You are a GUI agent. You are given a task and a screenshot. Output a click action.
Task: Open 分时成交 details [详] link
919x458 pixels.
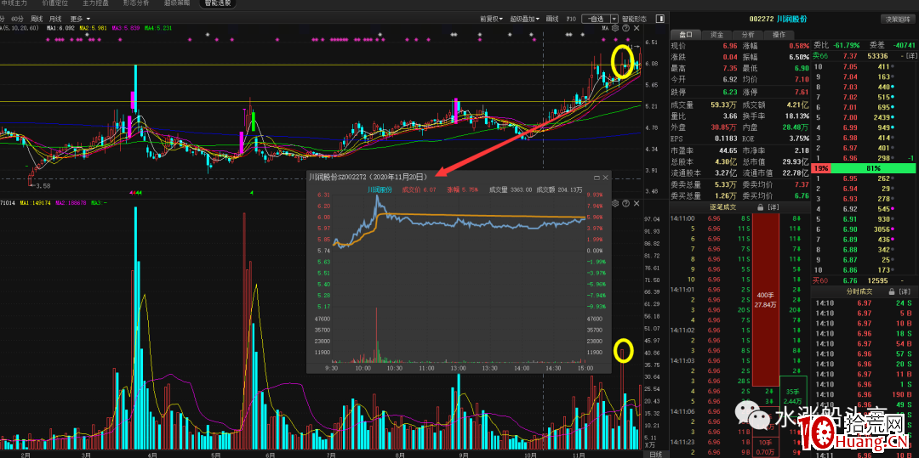(905, 291)
